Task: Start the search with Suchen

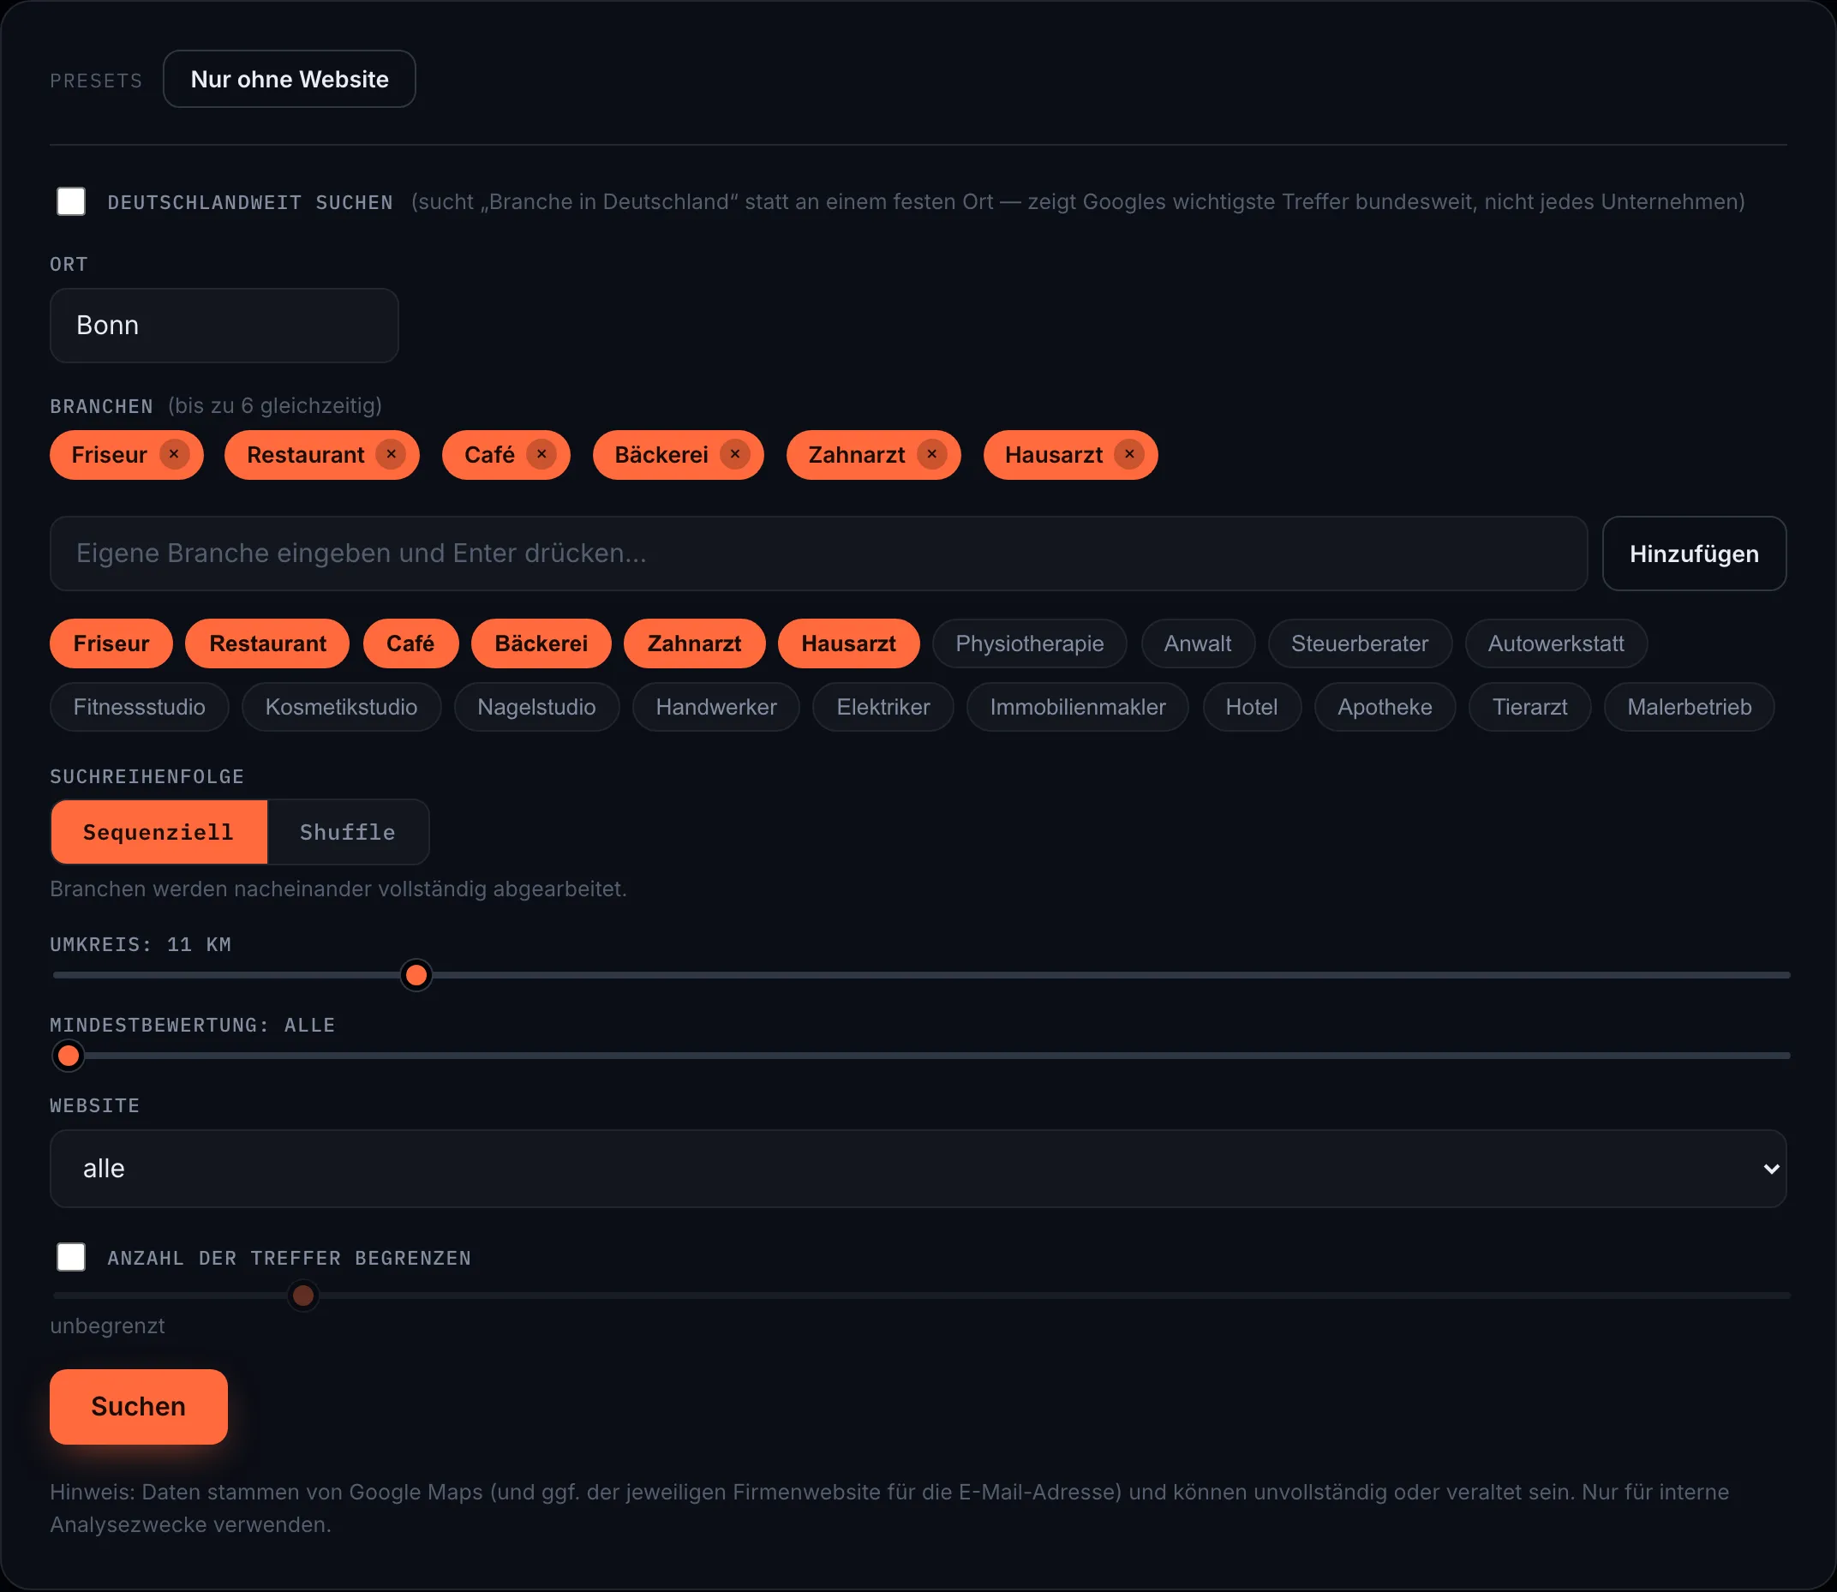Action: [x=139, y=1406]
